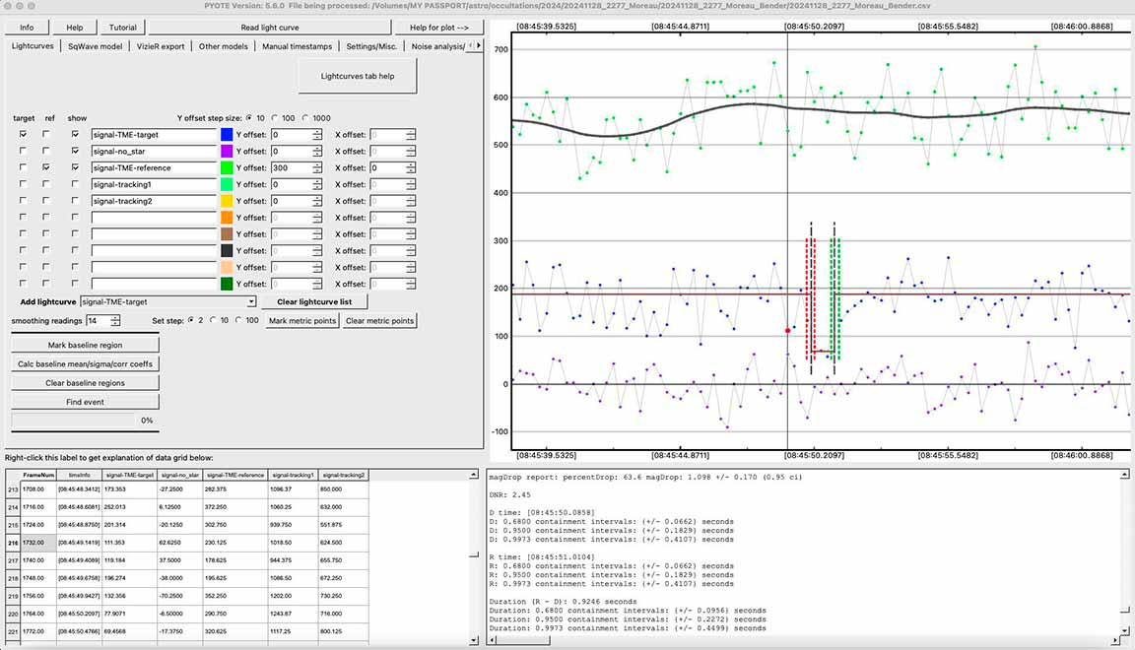1135x650 pixels.
Task: Click tab scroll left arrow
Action: coord(471,45)
